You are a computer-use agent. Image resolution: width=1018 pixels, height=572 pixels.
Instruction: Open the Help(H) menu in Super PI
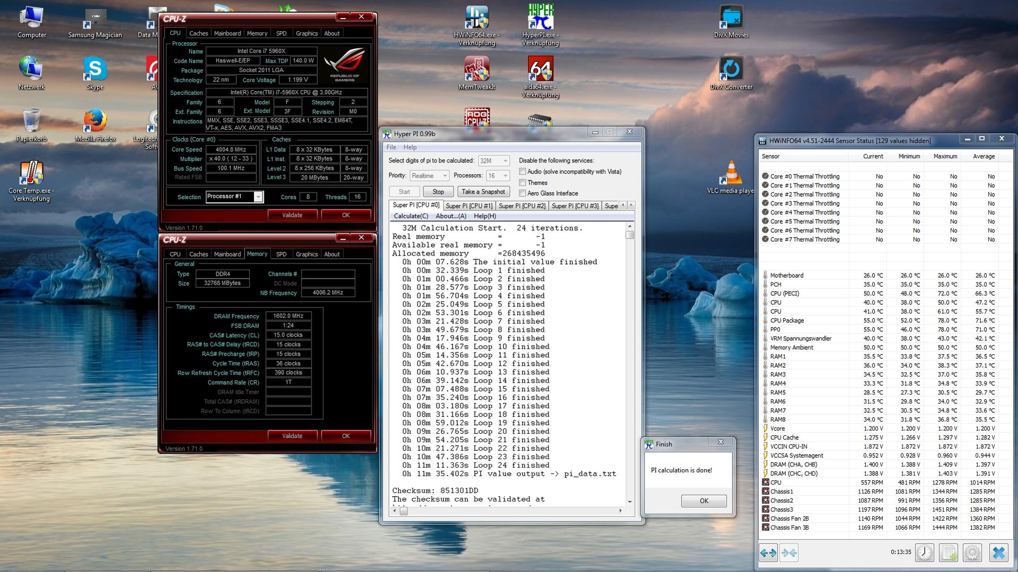485,216
